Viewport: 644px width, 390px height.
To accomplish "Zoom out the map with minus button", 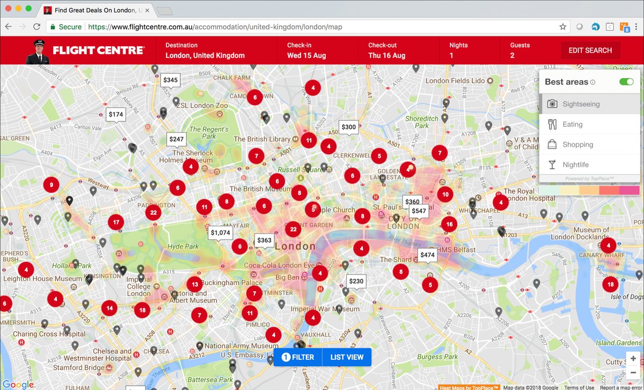I will (x=633, y=372).
